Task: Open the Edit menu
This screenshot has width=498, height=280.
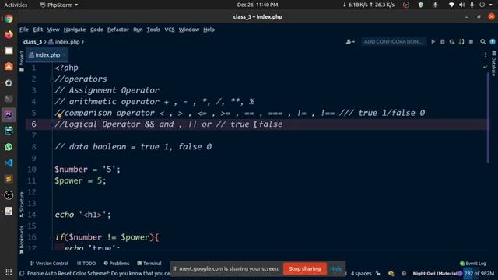Action: click(x=38, y=30)
